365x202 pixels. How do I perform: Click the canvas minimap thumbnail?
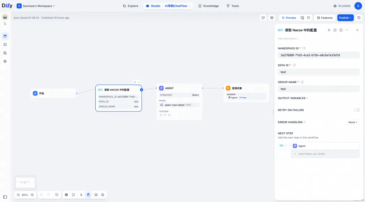25,182
